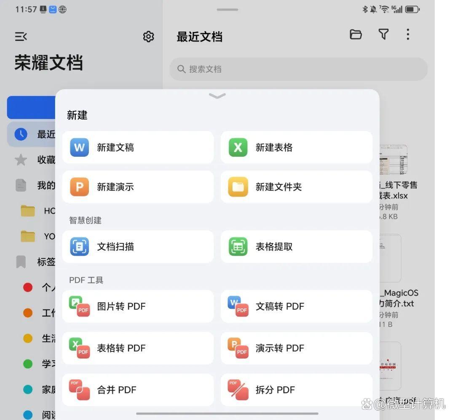Collapse the 新建 panel with chevron
Screen dimensions: 455x420
click(217, 96)
